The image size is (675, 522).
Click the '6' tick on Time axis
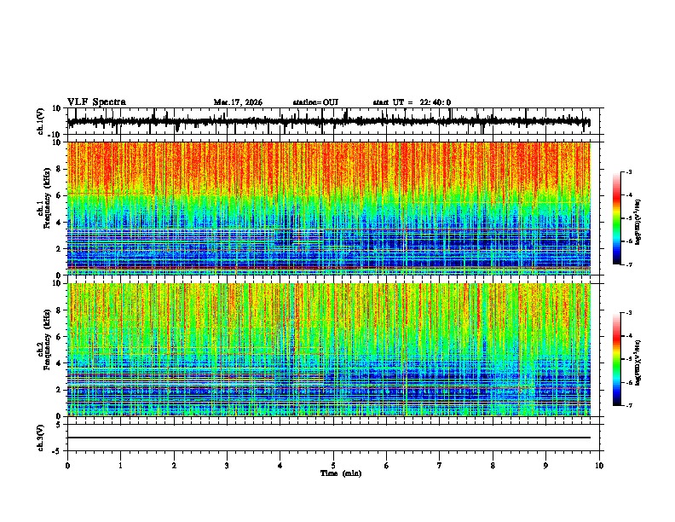[x=387, y=466]
